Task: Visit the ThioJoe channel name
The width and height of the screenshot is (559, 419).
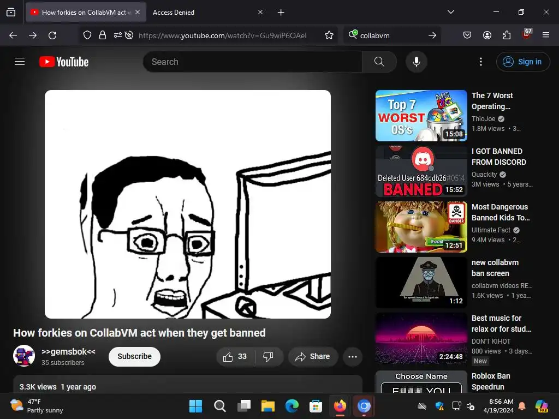Action: pyautogui.click(x=484, y=118)
